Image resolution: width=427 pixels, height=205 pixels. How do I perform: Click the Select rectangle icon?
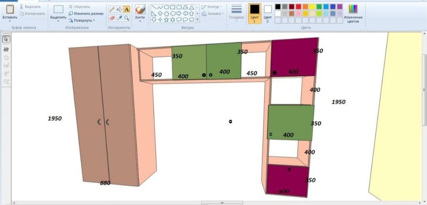(58, 9)
